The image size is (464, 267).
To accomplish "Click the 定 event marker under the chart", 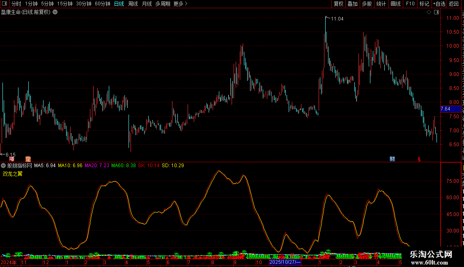I will click(28, 159).
